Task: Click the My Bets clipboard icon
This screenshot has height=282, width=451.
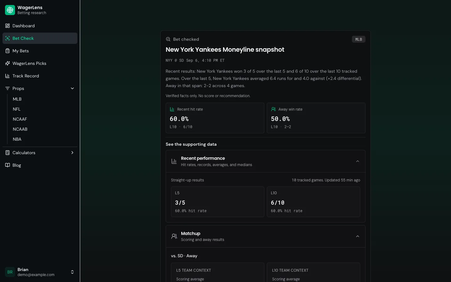Action: click(8, 51)
